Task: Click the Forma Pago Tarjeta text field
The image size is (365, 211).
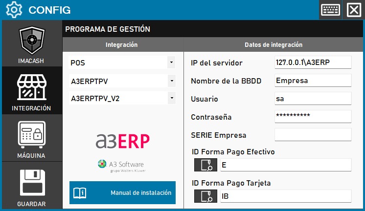Action: 285,196
